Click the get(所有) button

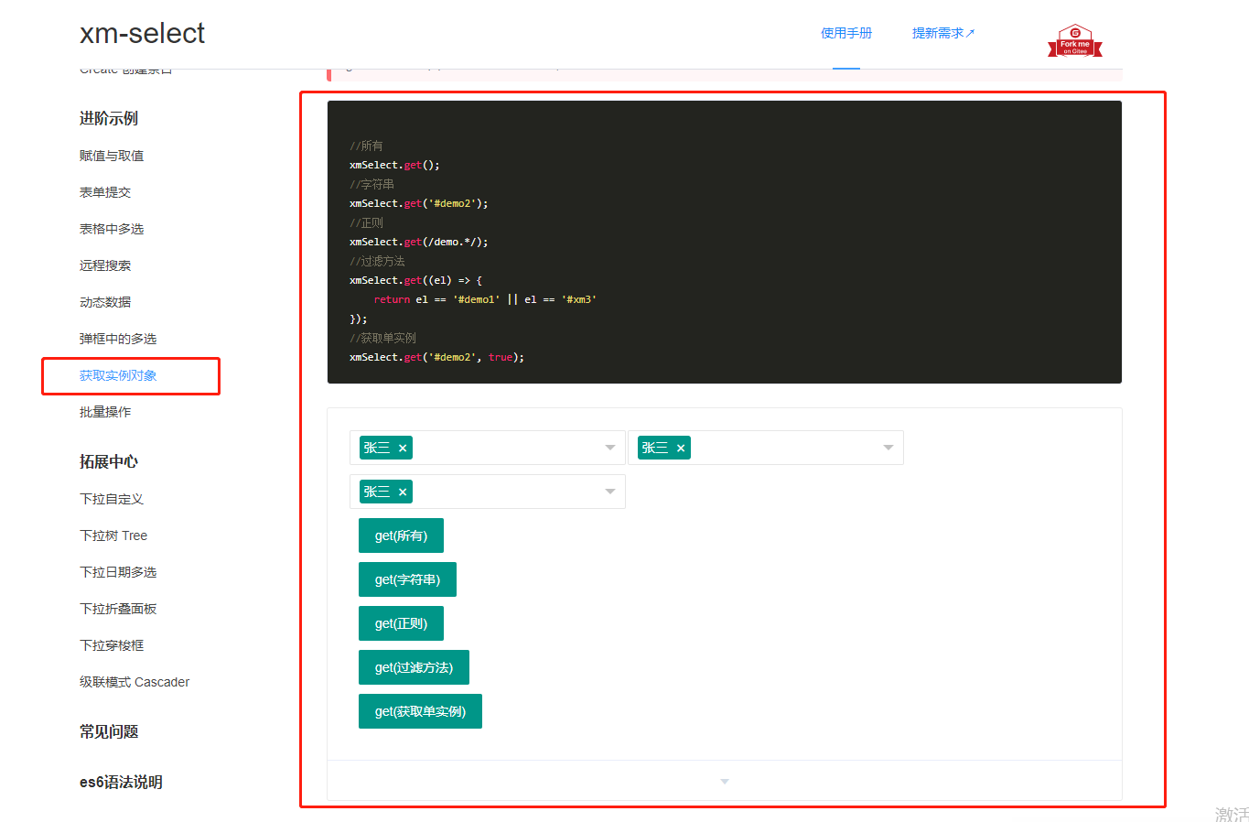click(401, 535)
